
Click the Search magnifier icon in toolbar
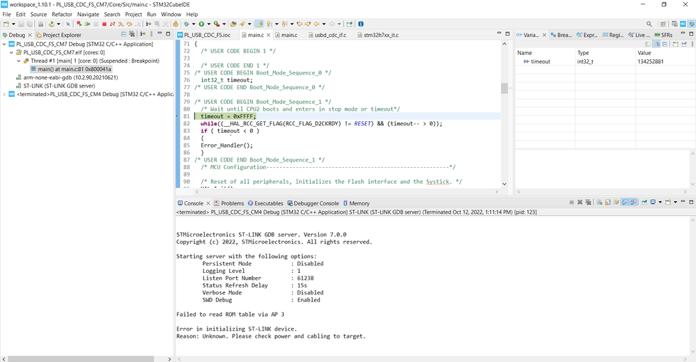(649, 24)
